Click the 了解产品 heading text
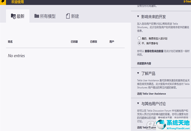191x131 pixels. (x=148, y=74)
